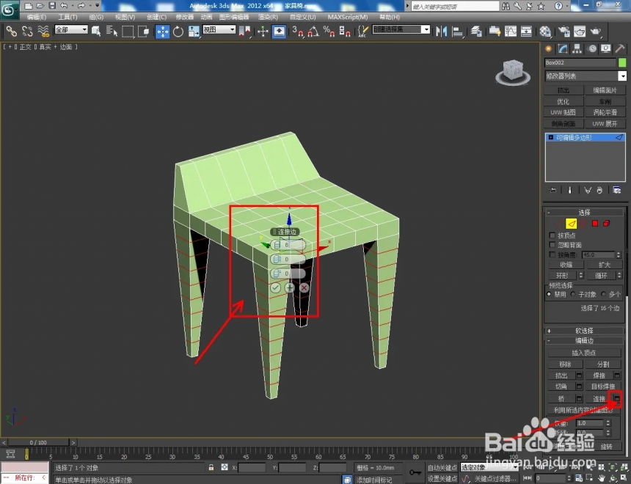Activate the Select and Move tool
Viewport: 631px width, 484px height.
[163, 32]
